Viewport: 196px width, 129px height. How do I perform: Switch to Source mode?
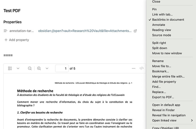pyautogui.click(x=162, y=35)
